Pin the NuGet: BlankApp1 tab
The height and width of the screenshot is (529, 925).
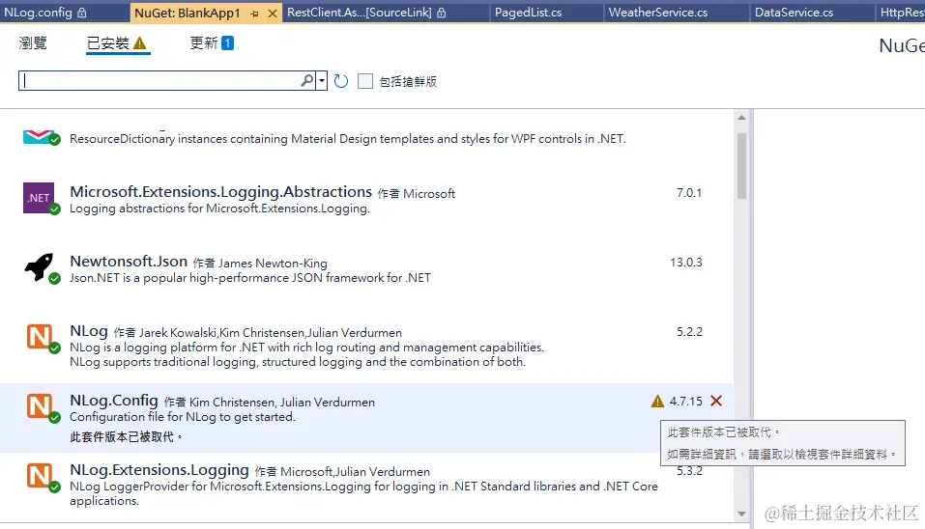pos(254,13)
